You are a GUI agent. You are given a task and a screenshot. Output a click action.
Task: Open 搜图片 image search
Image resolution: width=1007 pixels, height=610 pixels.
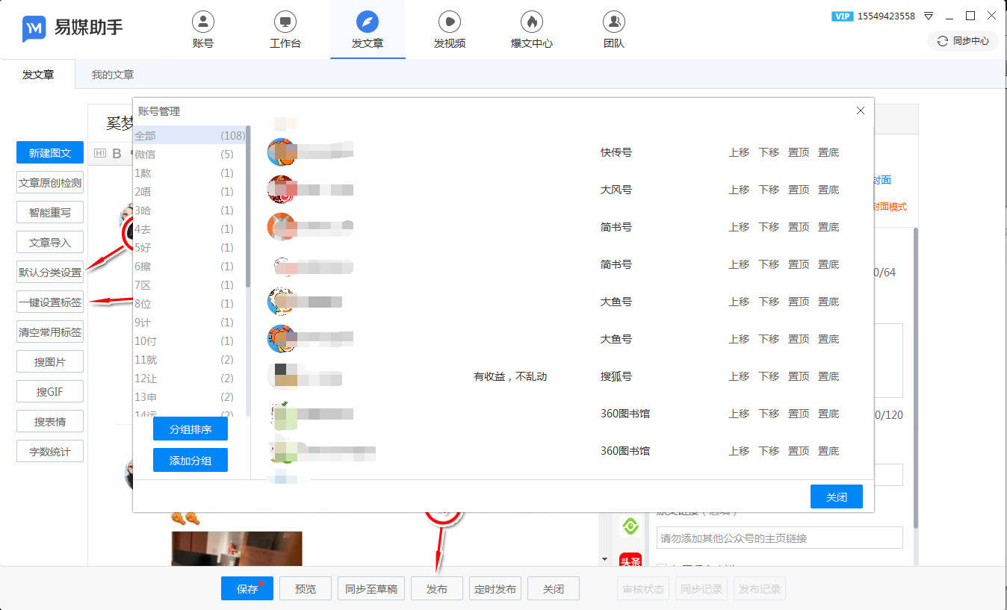click(50, 362)
